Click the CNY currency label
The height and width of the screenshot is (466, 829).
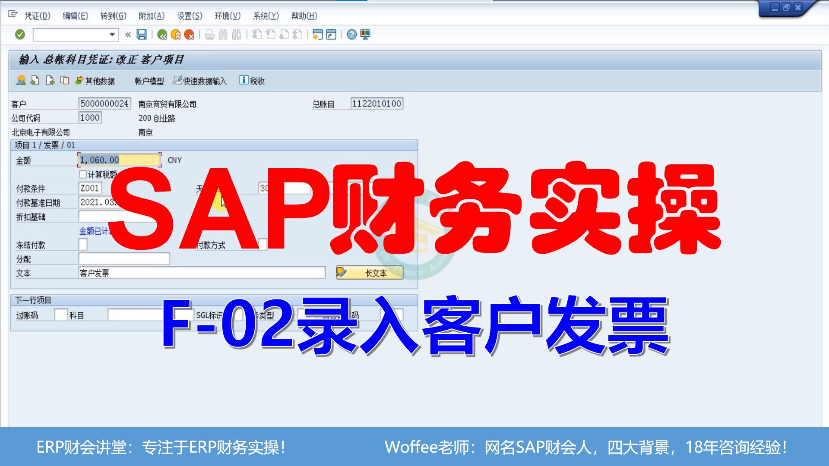[174, 160]
